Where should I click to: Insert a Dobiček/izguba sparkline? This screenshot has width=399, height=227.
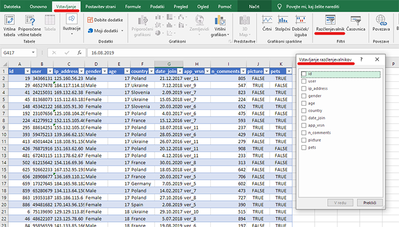coord(300,26)
